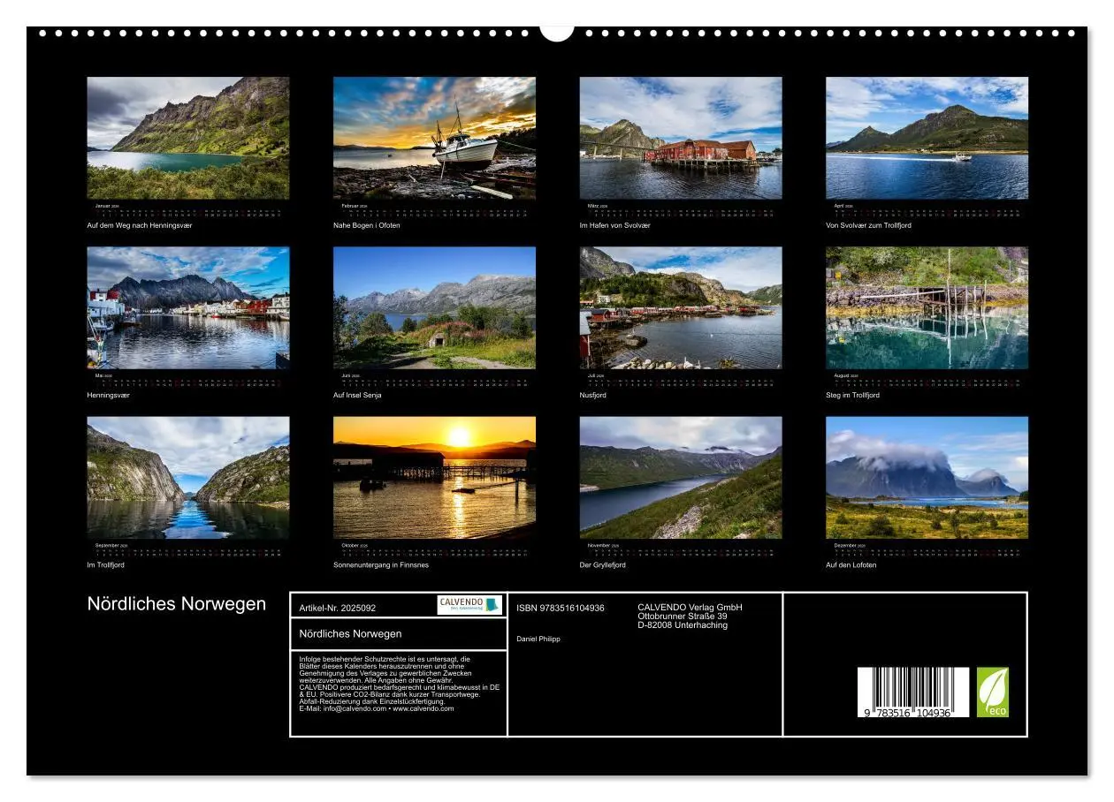Select the green eco leaf icon

pyautogui.click(x=994, y=693)
